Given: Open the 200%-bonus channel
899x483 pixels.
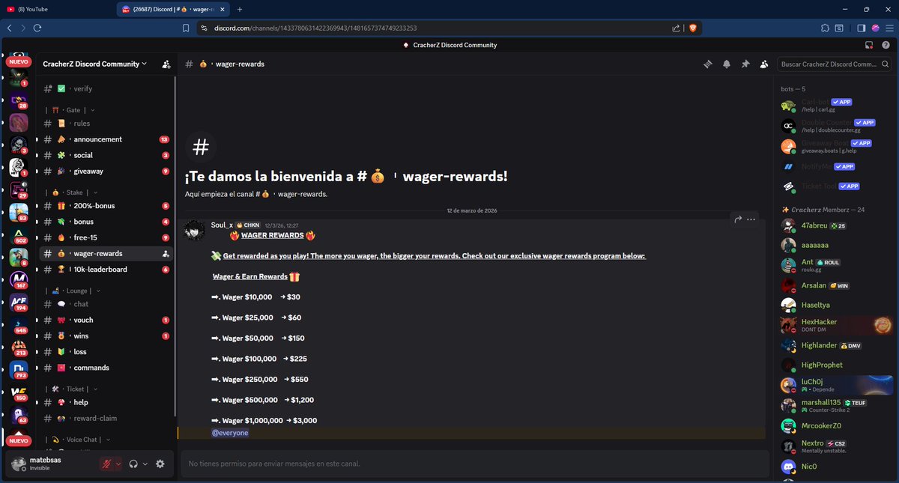Looking at the screenshot, I should (x=106, y=206).
